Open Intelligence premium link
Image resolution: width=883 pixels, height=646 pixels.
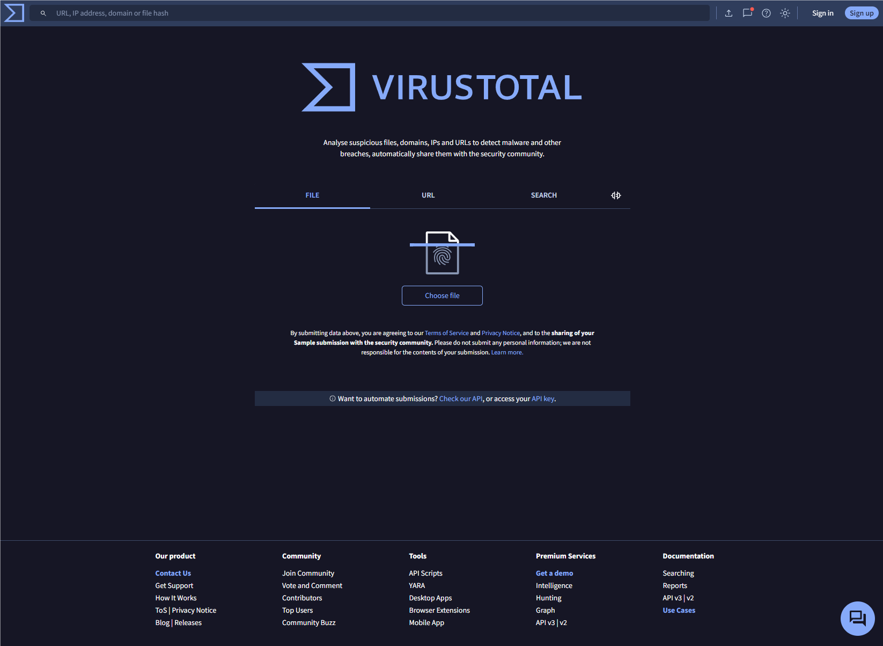tap(554, 586)
